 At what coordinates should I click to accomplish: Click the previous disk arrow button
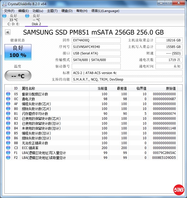tap(7, 33)
